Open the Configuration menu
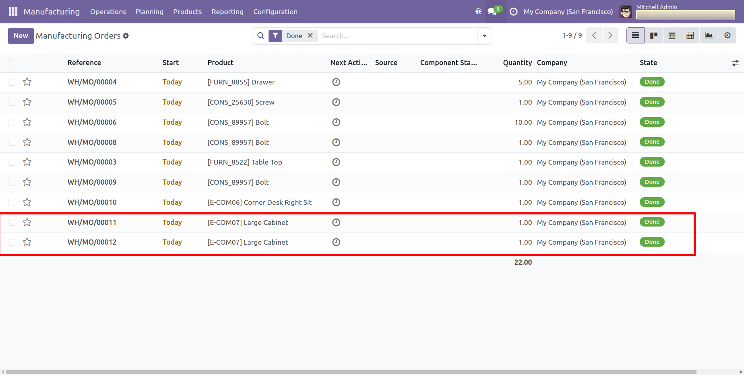744x375 pixels. coord(275,12)
